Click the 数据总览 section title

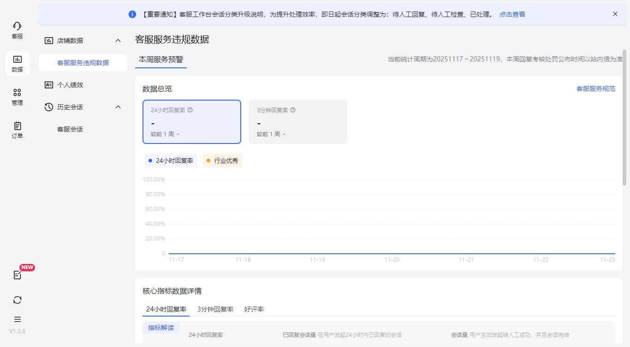(157, 89)
